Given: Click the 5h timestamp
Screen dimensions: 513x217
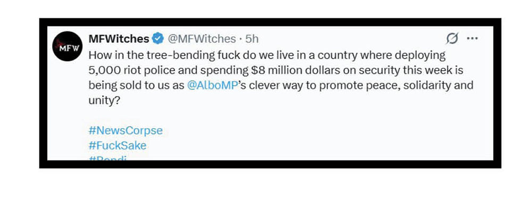Looking at the screenshot, I should click(252, 39).
